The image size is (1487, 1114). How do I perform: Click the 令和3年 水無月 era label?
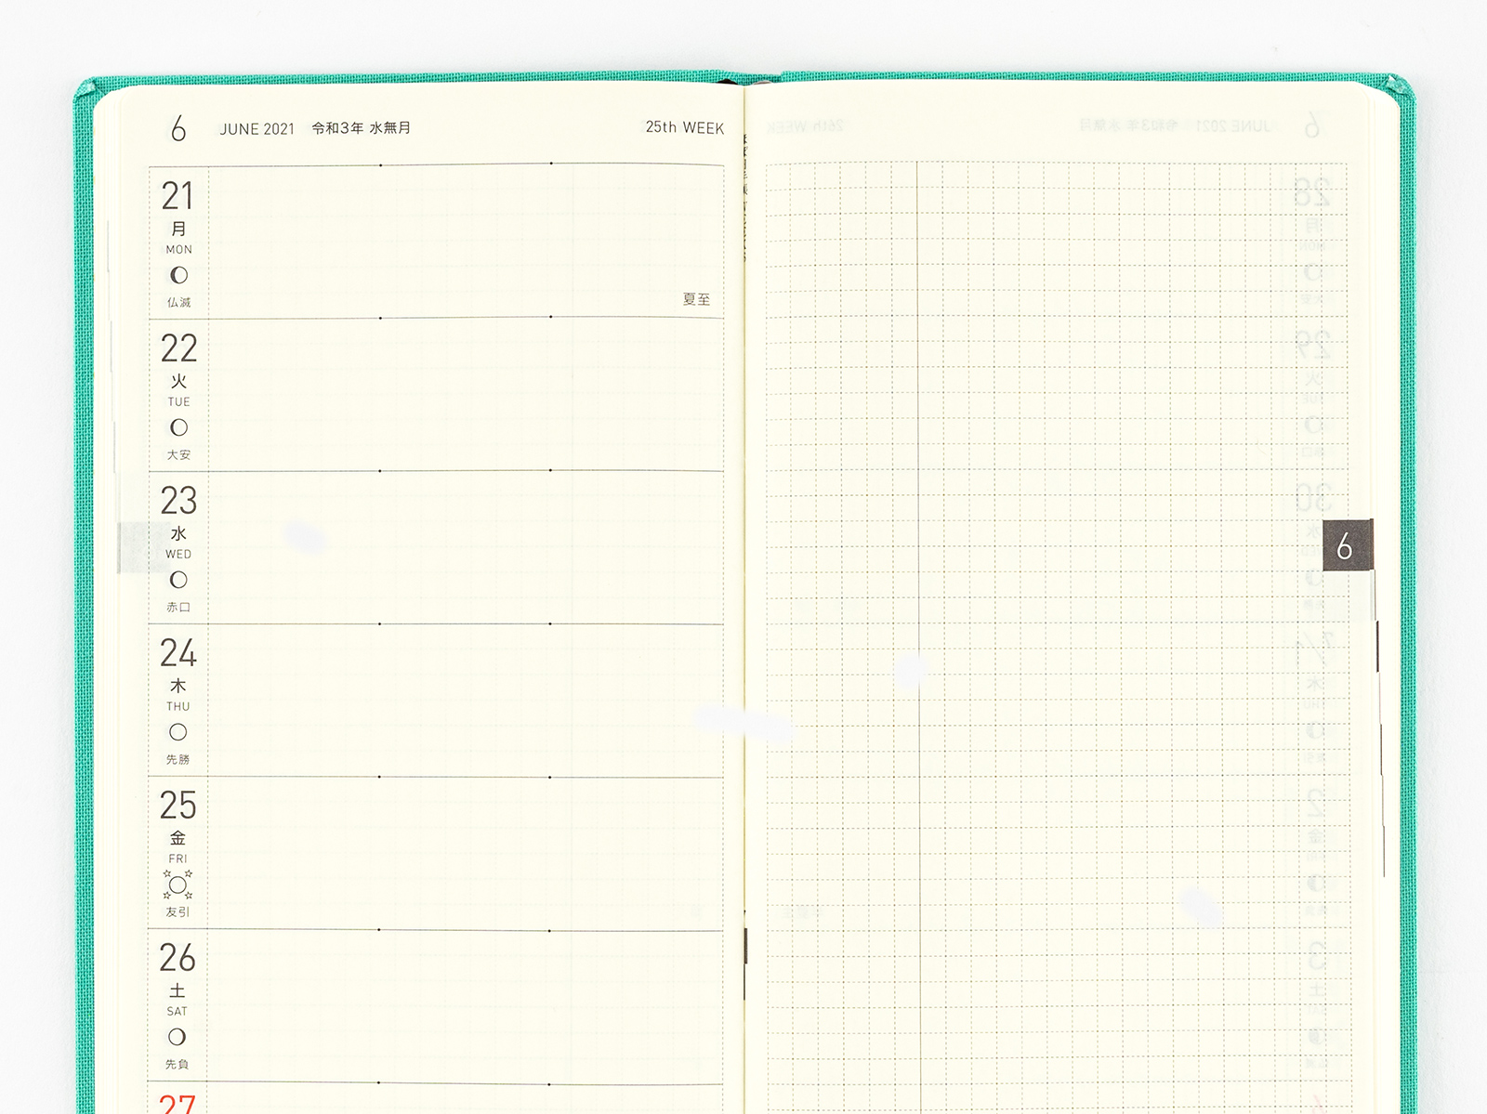[361, 128]
